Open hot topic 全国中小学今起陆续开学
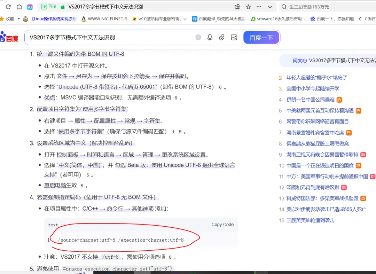This screenshot has width=376, height=274. 313,89
